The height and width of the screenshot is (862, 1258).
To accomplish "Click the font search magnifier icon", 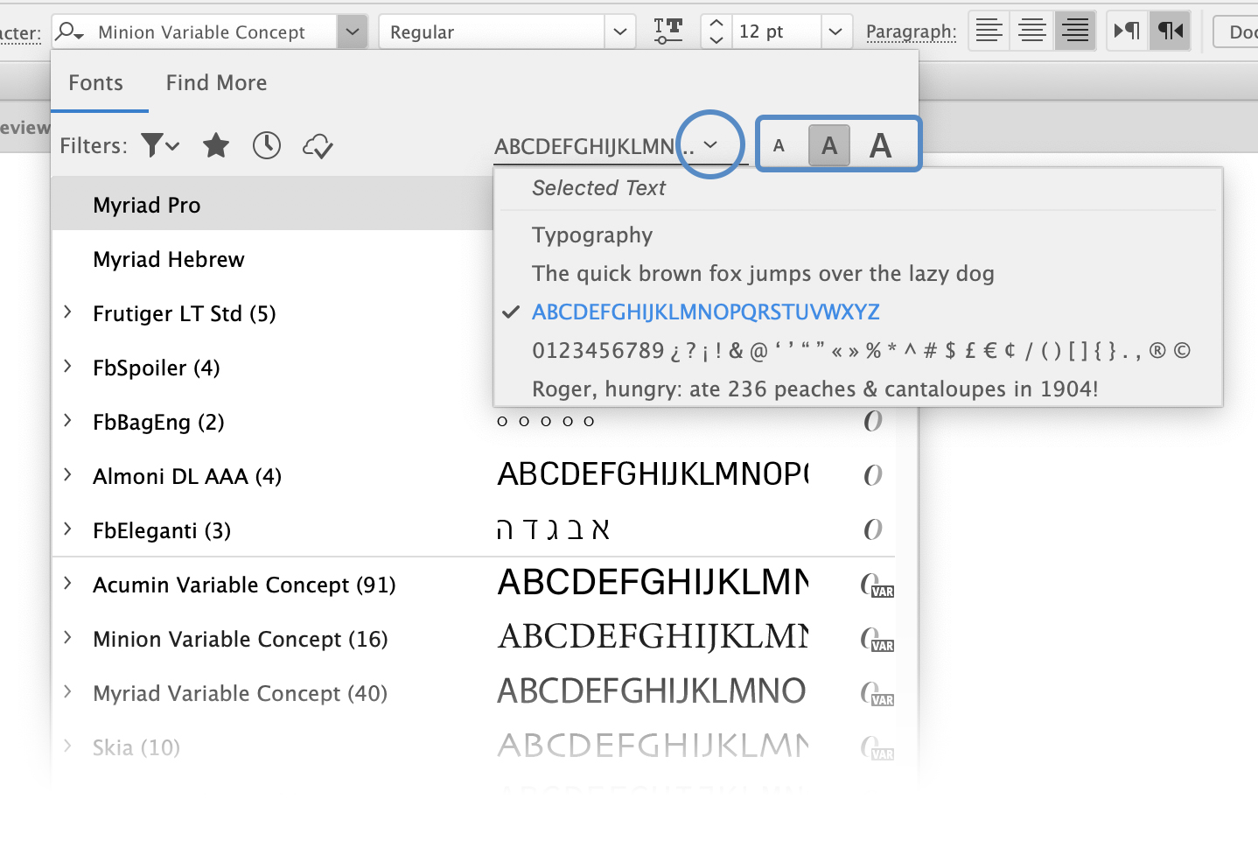I will pos(69,32).
